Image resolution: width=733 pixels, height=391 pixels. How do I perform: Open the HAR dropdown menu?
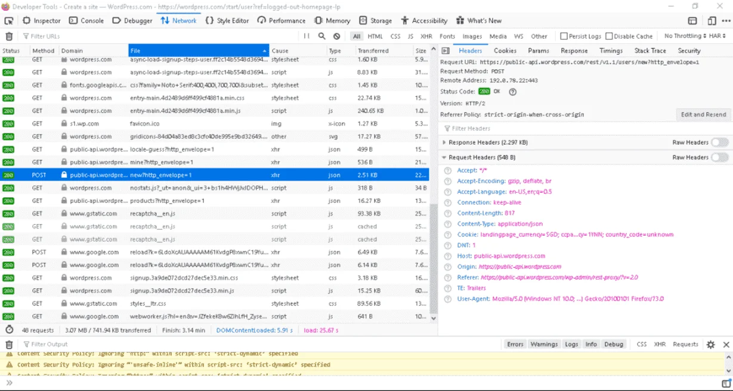[x=718, y=36]
